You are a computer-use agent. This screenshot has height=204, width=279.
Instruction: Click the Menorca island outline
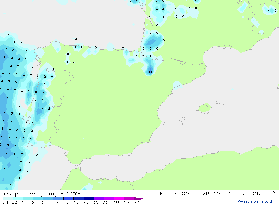pos(220,103)
